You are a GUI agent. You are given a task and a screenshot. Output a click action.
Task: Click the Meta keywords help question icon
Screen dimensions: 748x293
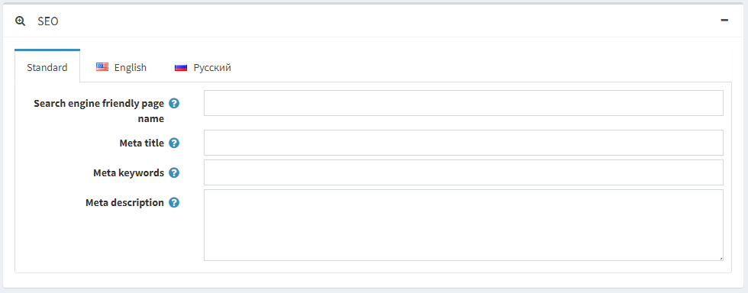174,172
